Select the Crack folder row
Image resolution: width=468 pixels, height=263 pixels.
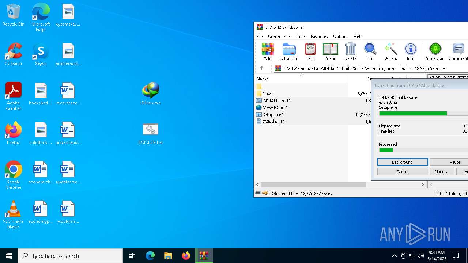pos(313,94)
